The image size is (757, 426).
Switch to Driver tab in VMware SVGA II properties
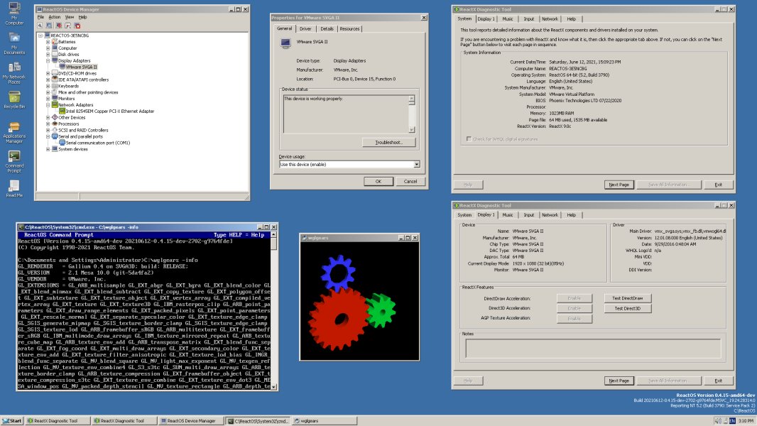coord(305,29)
